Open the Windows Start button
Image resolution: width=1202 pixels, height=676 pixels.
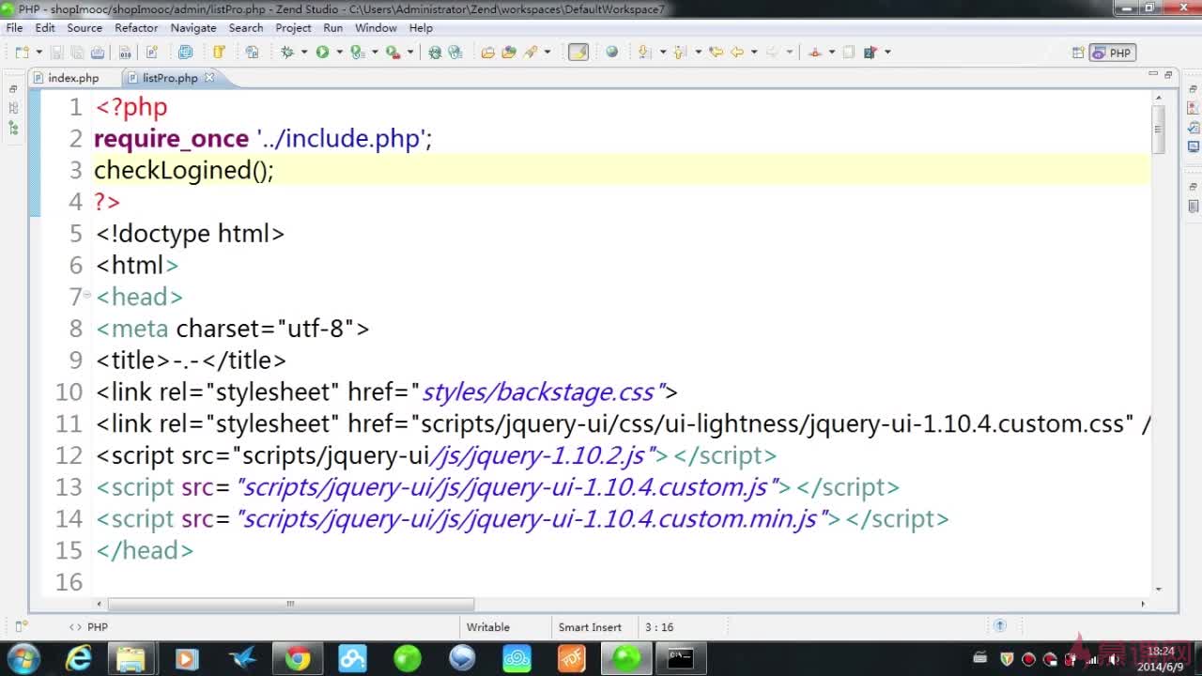click(x=22, y=658)
